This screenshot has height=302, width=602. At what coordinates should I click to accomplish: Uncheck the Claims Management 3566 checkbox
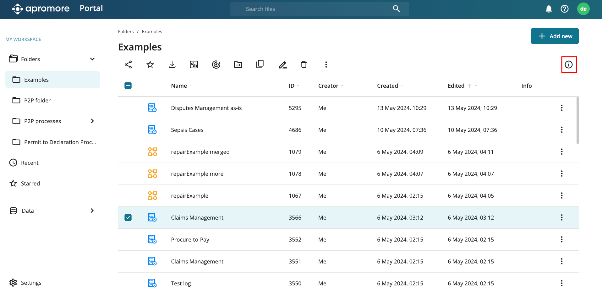128,217
